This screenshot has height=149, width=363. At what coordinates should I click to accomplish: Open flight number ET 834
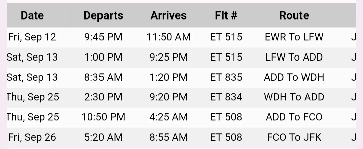pyautogui.click(x=226, y=97)
